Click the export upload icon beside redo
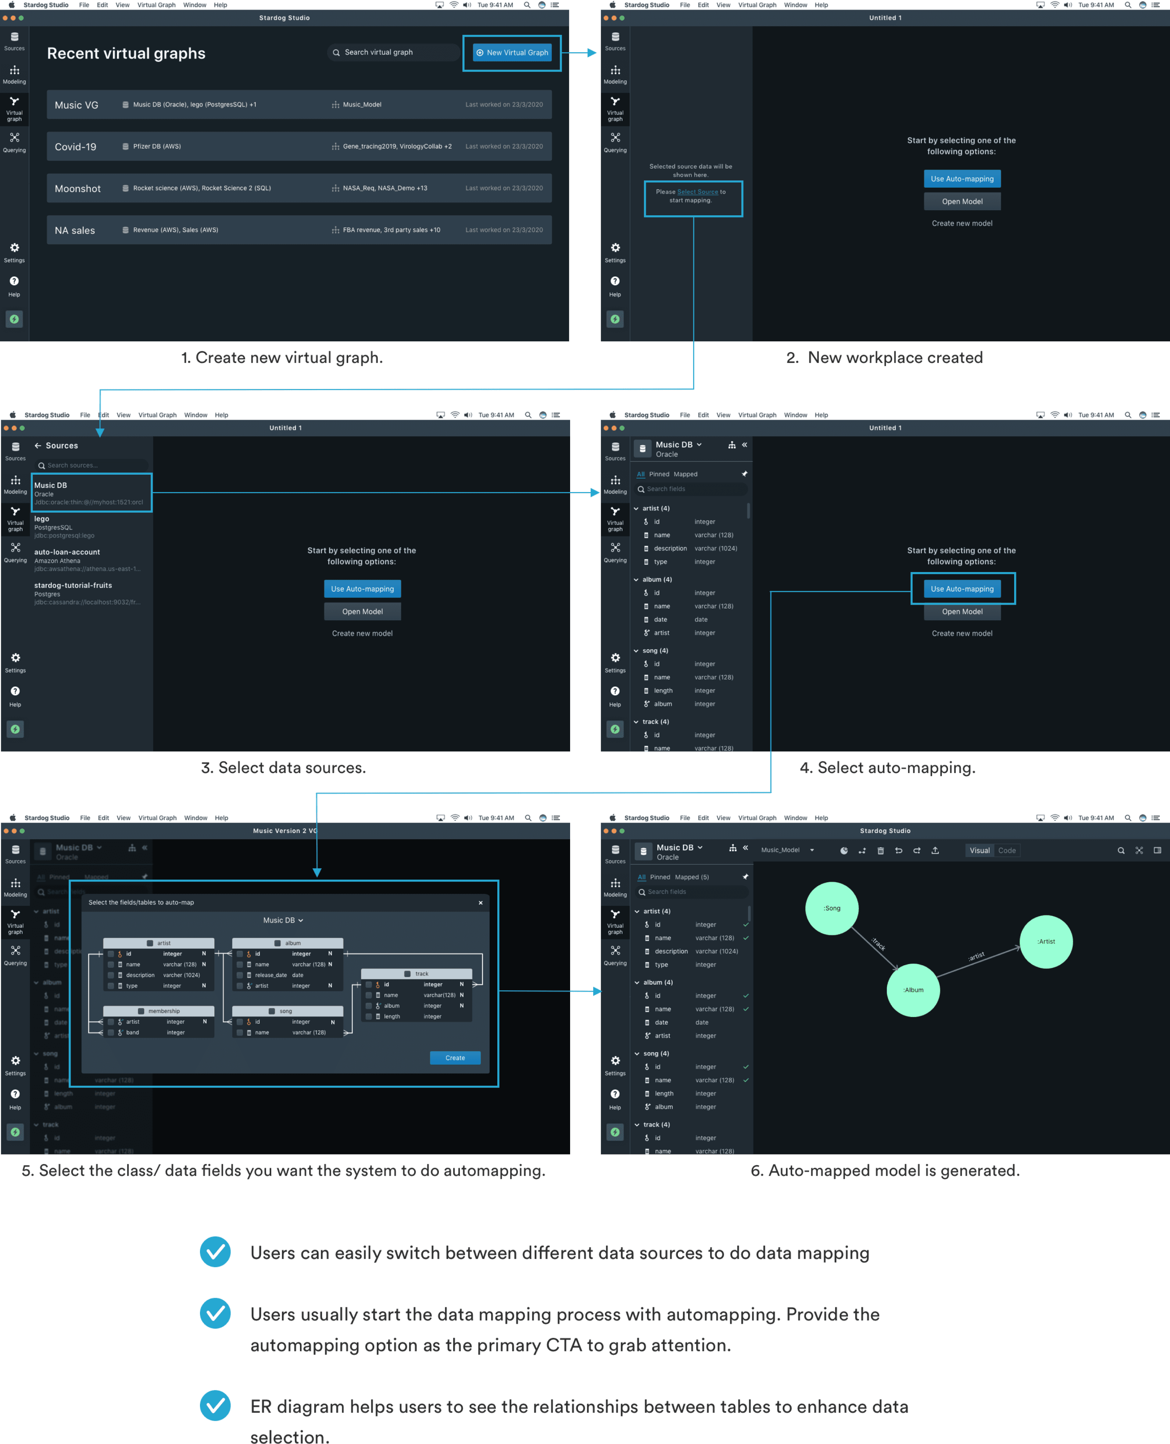 tap(935, 851)
